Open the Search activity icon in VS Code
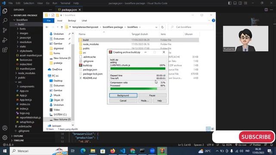 5,20
